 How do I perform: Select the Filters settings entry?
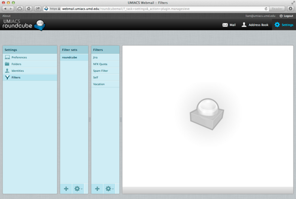coord(16,78)
